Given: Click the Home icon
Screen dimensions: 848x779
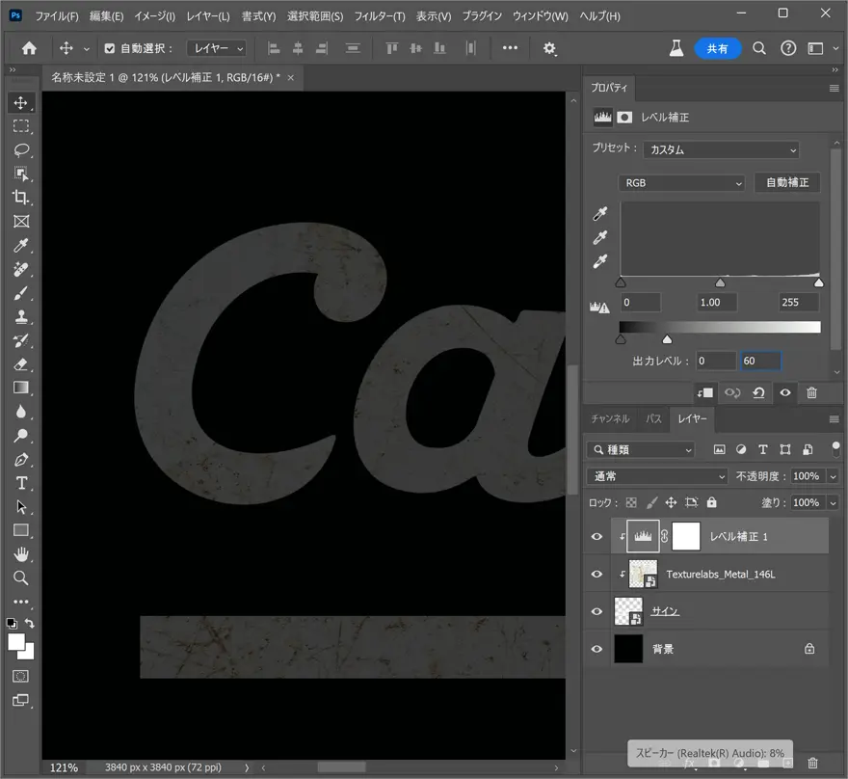Looking at the screenshot, I should pos(29,48).
